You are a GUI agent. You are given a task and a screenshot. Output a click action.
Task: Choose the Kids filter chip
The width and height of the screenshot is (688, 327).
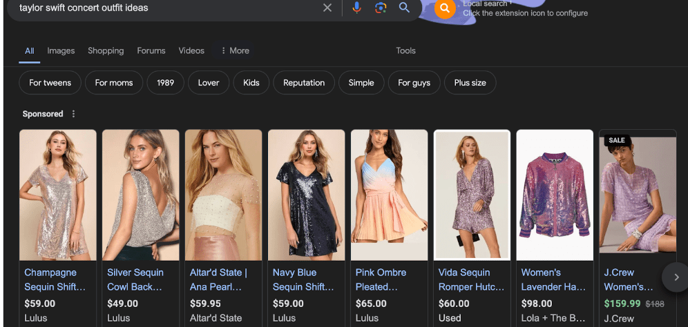click(x=251, y=83)
